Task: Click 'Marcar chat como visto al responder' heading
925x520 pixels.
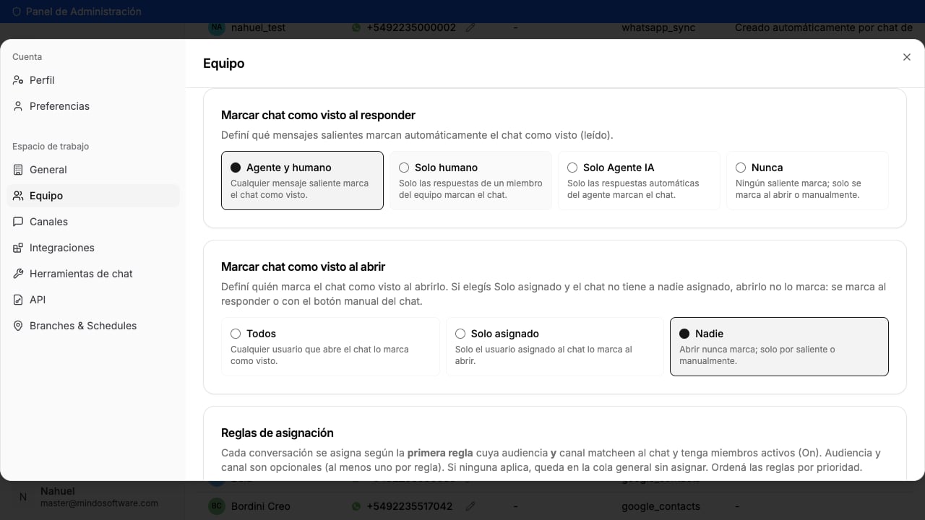Action: point(318,115)
